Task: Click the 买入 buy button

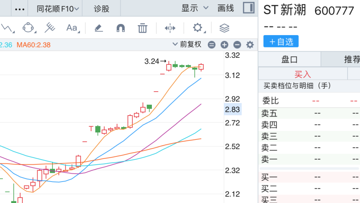Action: pos(302,74)
